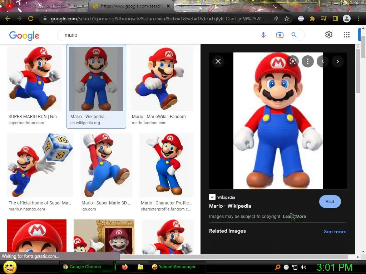The image size is (366, 274).
Task: Search by image with the camera icon
Action: point(280,35)
